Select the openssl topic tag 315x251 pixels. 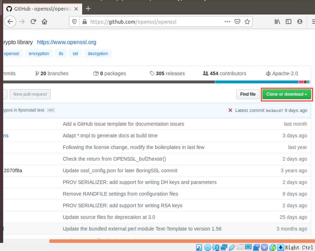pos(11,54)
